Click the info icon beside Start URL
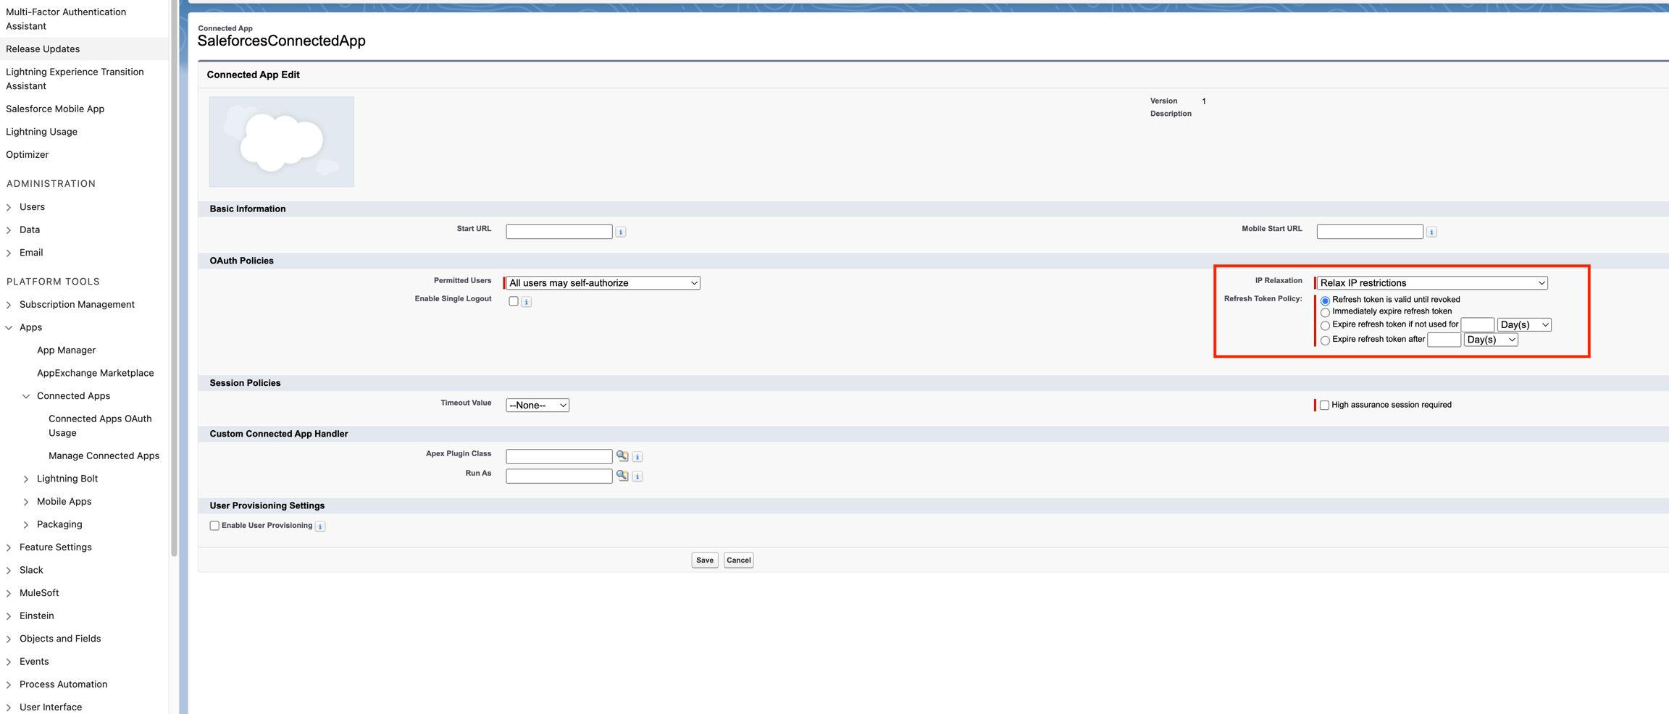Viewport: 1669px width, 714px height. point(621,232)
